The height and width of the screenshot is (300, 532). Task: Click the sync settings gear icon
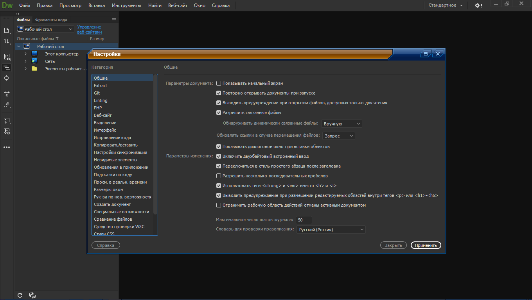tap(478, 5)
